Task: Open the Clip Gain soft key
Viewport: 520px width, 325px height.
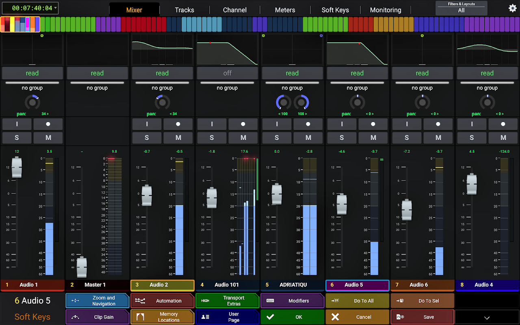Action: [x=97, y=317]
